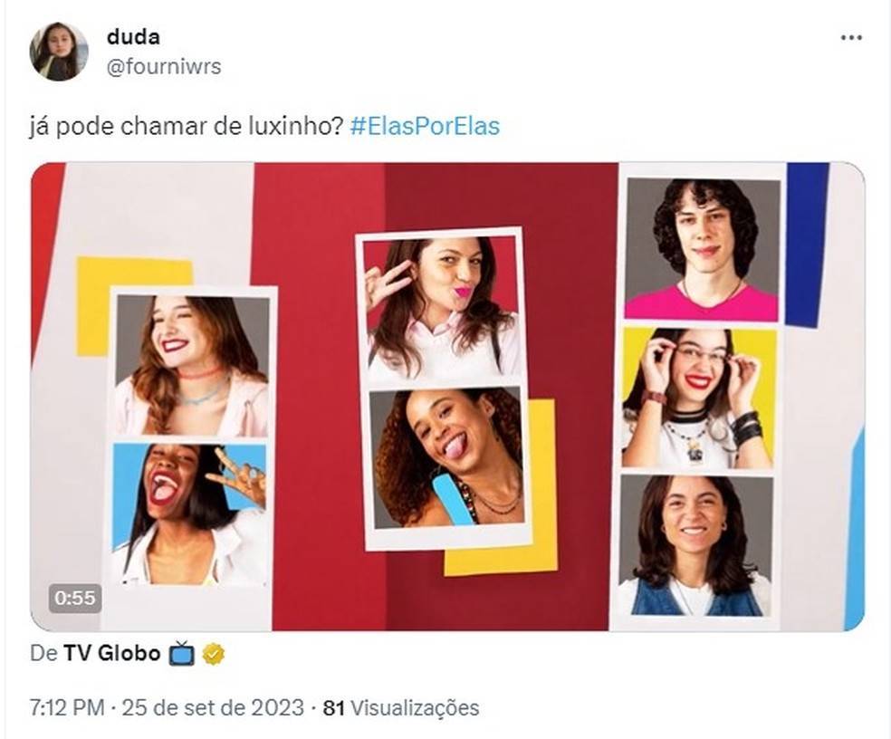
Task: Click the red-lipstick smiling girl photo
Action: click(192, 366)
